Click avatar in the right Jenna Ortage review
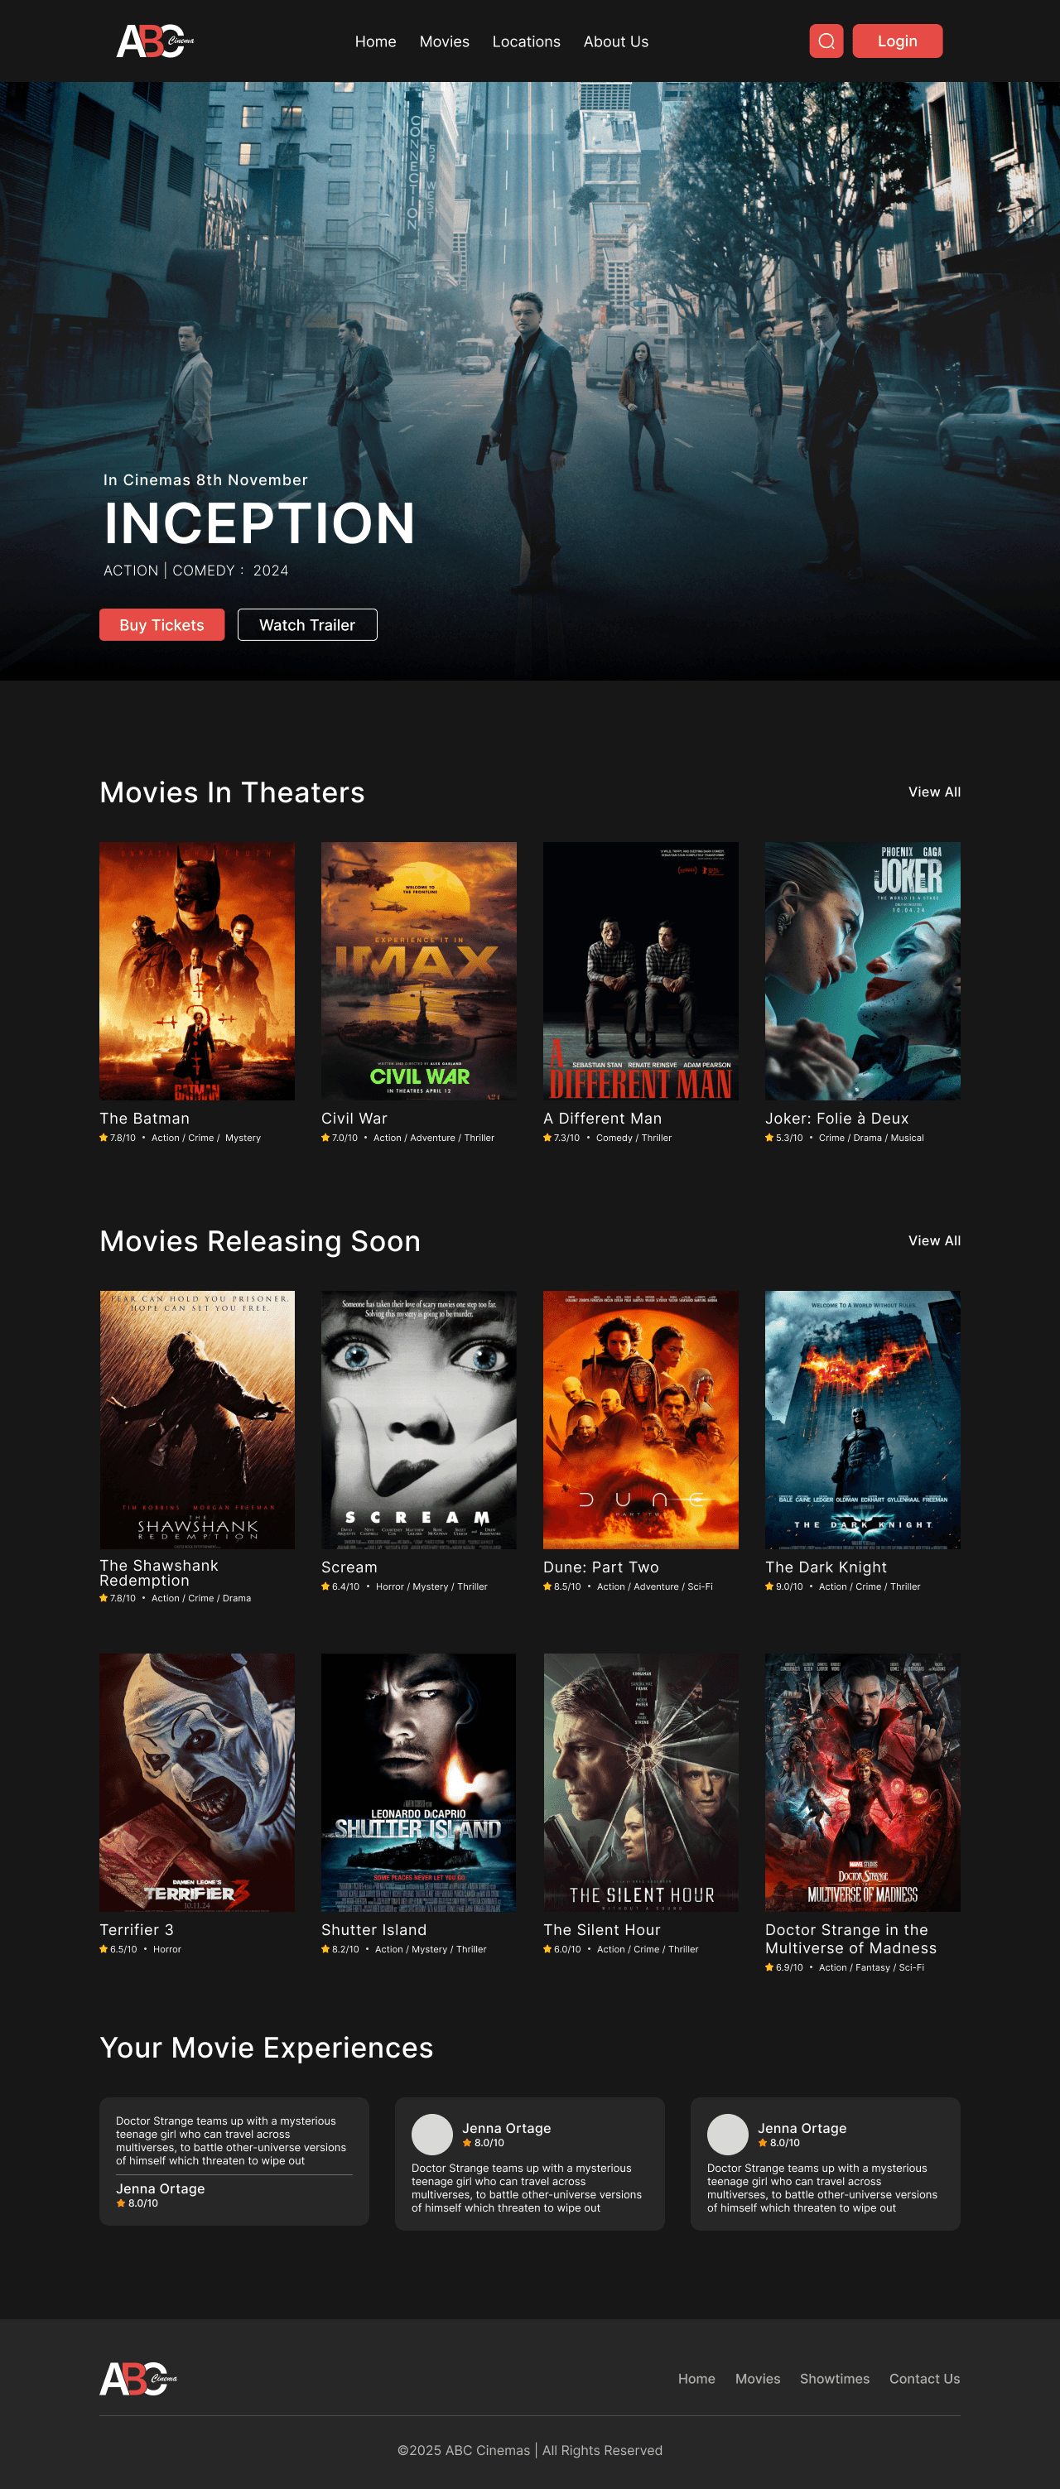Screen dimensions: 1060x2489 [728, 2135]
